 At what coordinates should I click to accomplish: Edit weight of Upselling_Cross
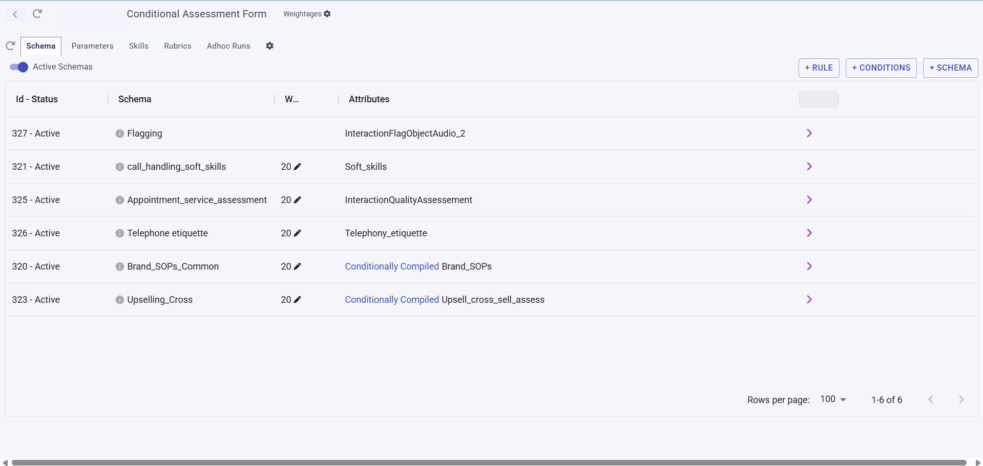pos(298,300)
